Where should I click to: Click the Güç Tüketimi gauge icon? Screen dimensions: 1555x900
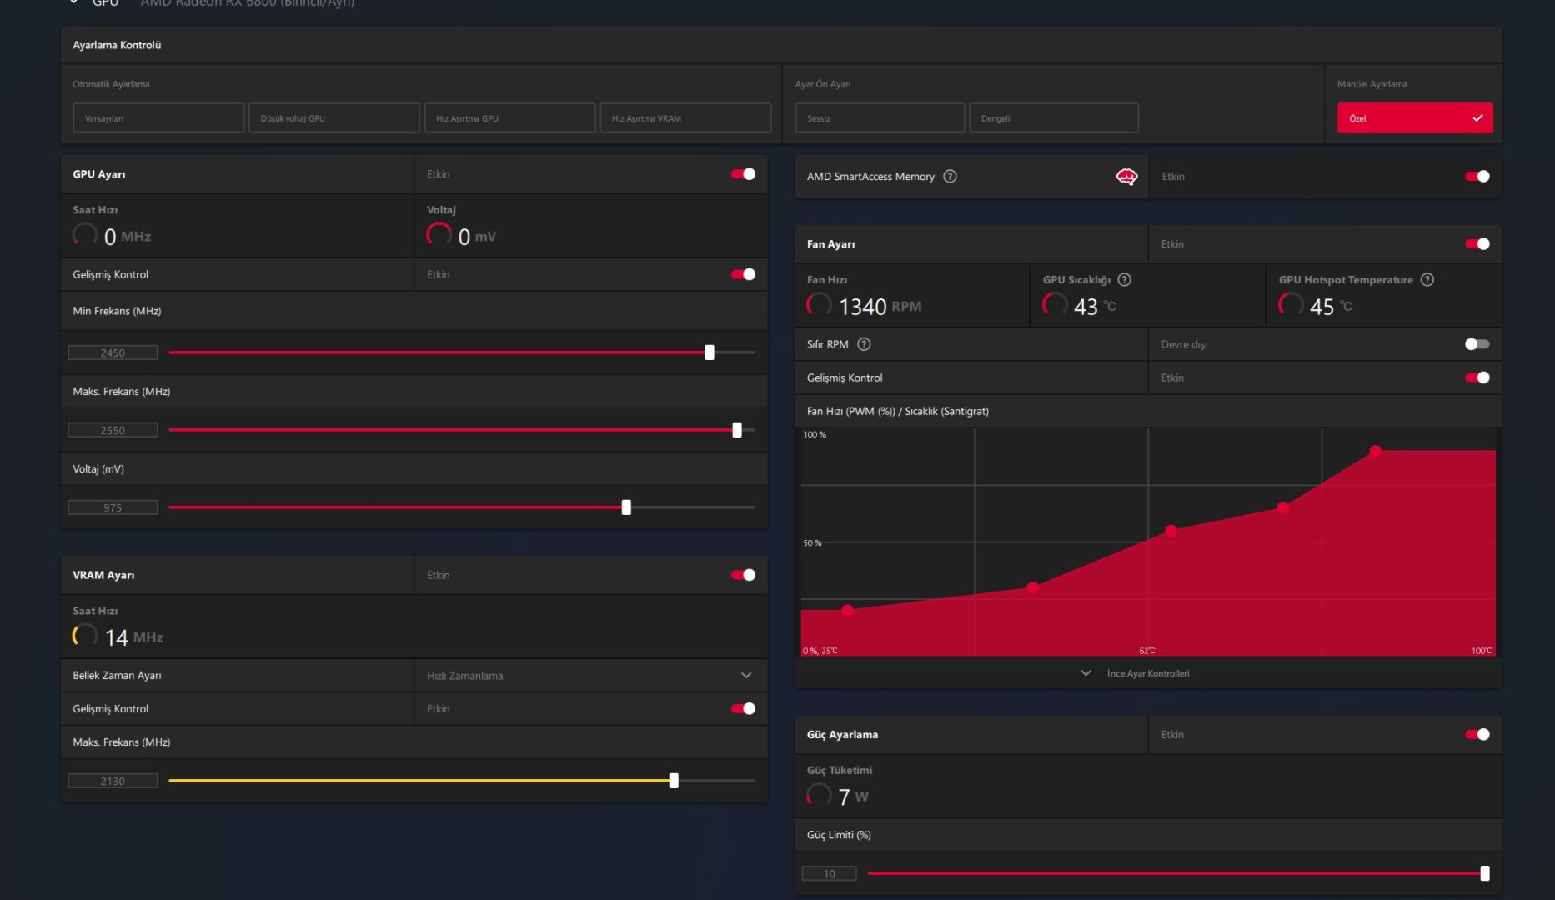click(819, 795)
